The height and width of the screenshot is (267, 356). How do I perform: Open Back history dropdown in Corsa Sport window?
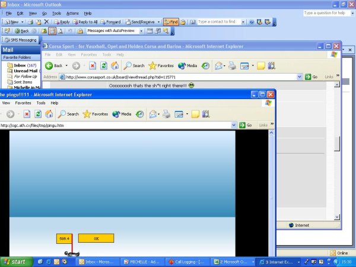pyautogui.click(x=66, y=66)
